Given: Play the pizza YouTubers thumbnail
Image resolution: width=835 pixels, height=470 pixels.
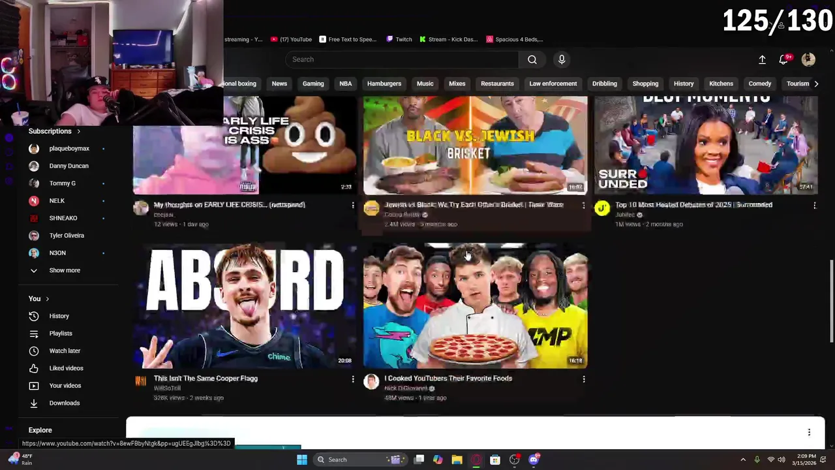Looking at the screenshot, I should coord(476,307).
